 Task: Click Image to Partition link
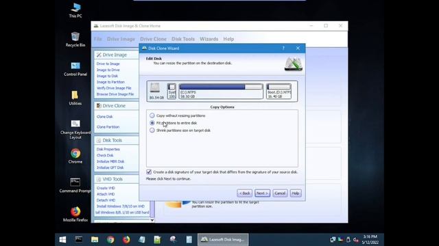click(x=110, y=82)
